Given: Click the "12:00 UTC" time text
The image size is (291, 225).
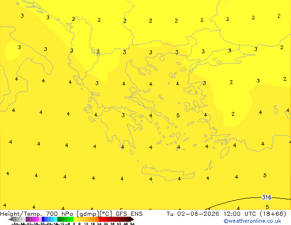Looking at the screenshot, I should click(239, 214).
